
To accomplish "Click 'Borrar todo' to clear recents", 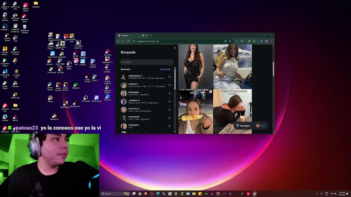I will pos(166,69).
